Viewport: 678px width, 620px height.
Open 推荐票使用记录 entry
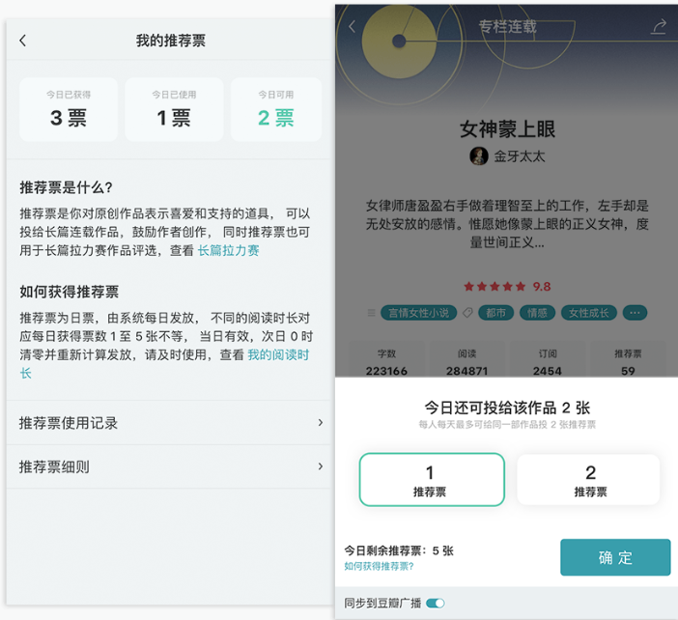pos(169,422)
